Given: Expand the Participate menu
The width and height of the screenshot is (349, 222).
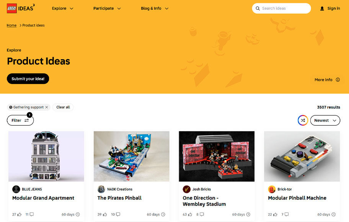Looking at the screenshot, I should point(107,8).
